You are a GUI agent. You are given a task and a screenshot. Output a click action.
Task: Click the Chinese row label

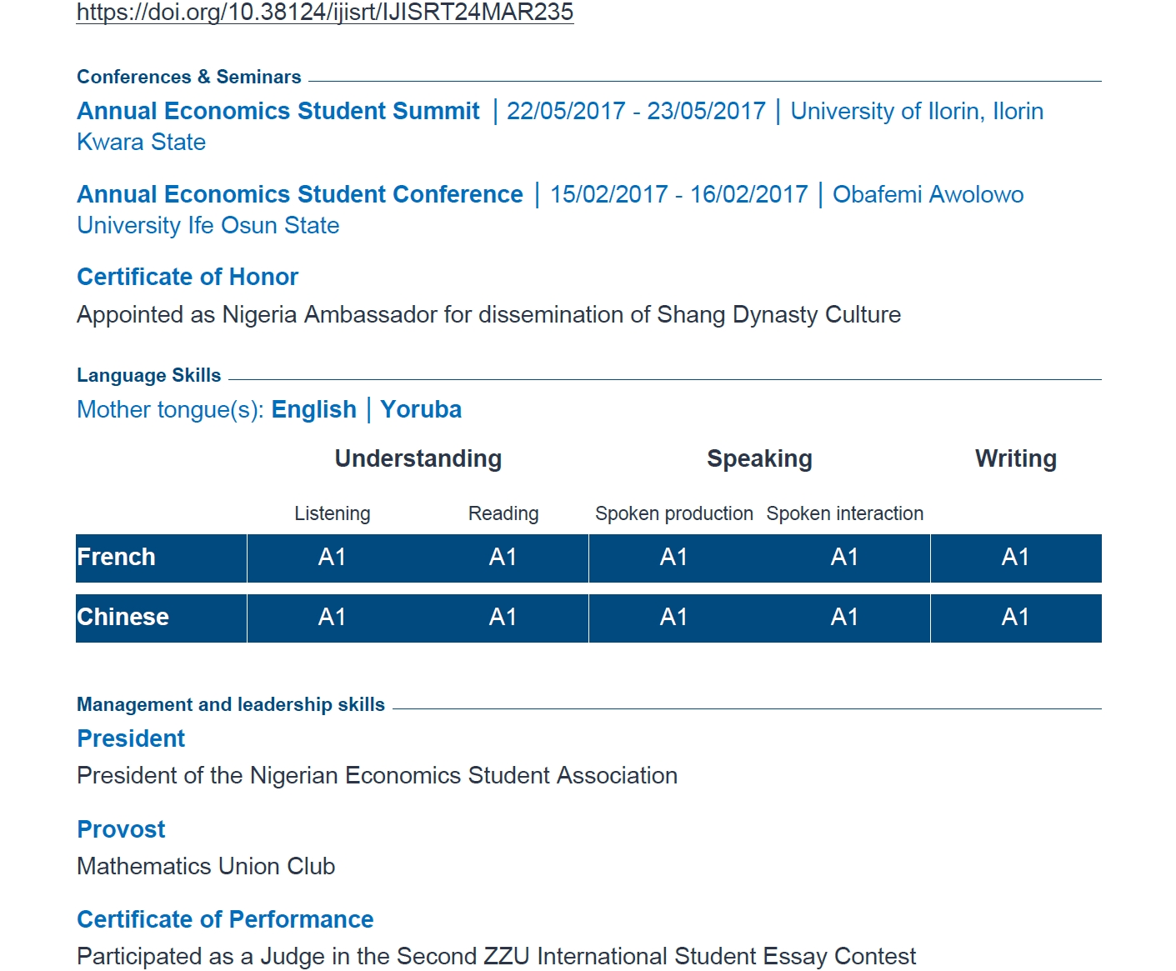(123, 617)
